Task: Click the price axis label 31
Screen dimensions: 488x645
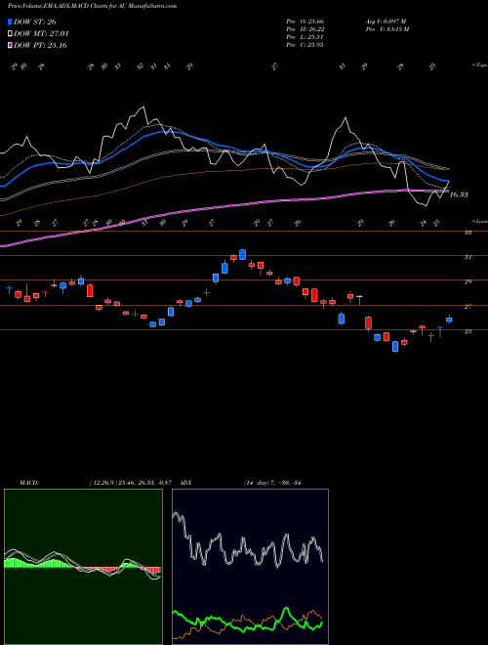Action: [x=468, y=257]
